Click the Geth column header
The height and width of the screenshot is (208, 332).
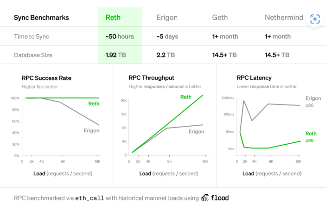pyautogui.click(x=220, y=18)
